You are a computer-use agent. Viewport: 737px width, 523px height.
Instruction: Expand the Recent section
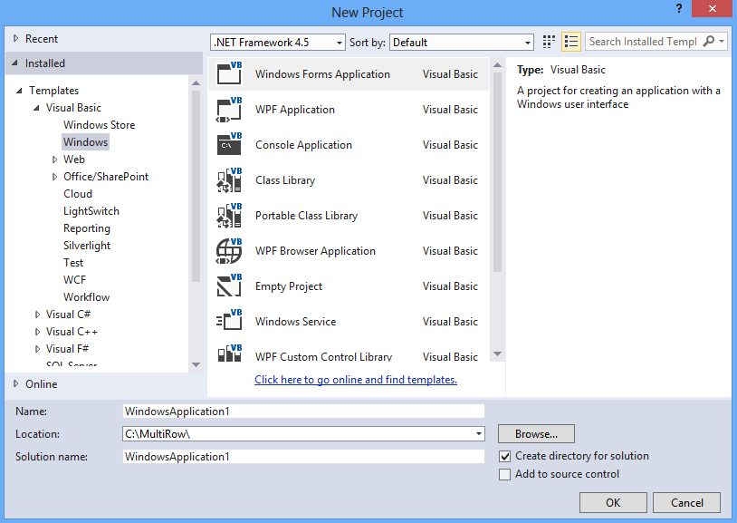(16, 39)
